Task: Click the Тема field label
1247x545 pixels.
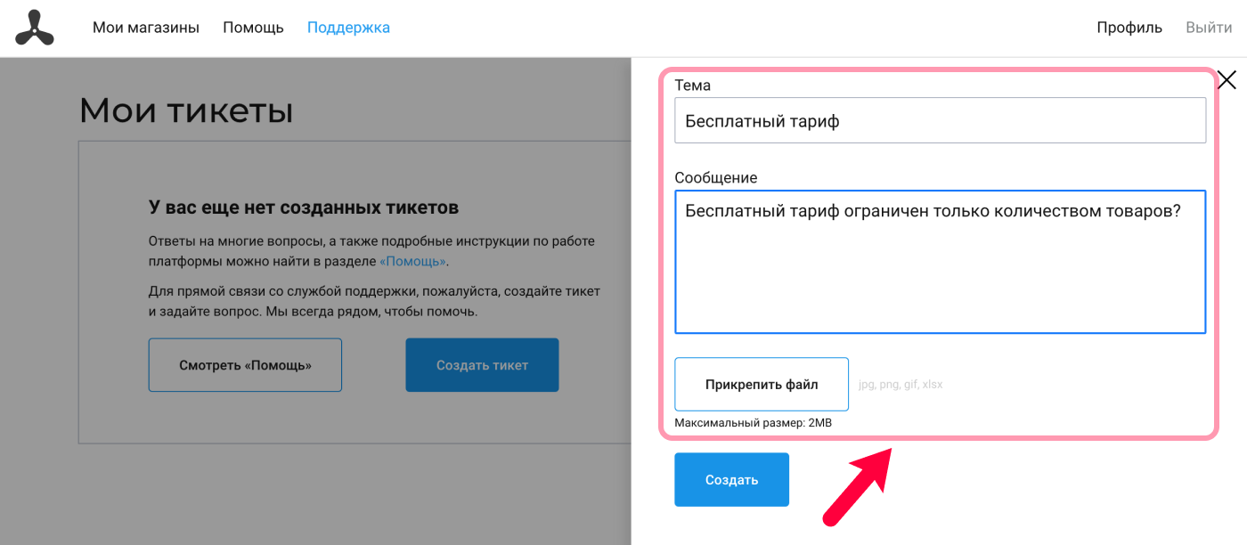Action: tap(693, 85)
